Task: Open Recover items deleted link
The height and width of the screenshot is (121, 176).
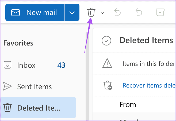Action: pos(149,85)
